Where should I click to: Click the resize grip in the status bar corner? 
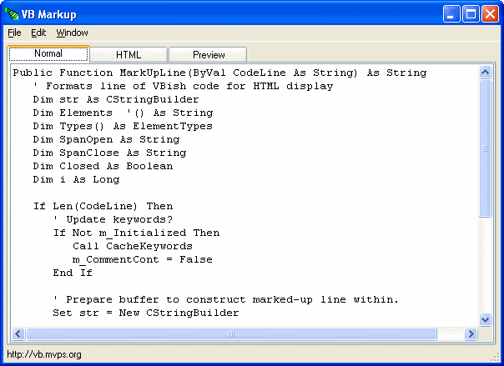[495, 357]
